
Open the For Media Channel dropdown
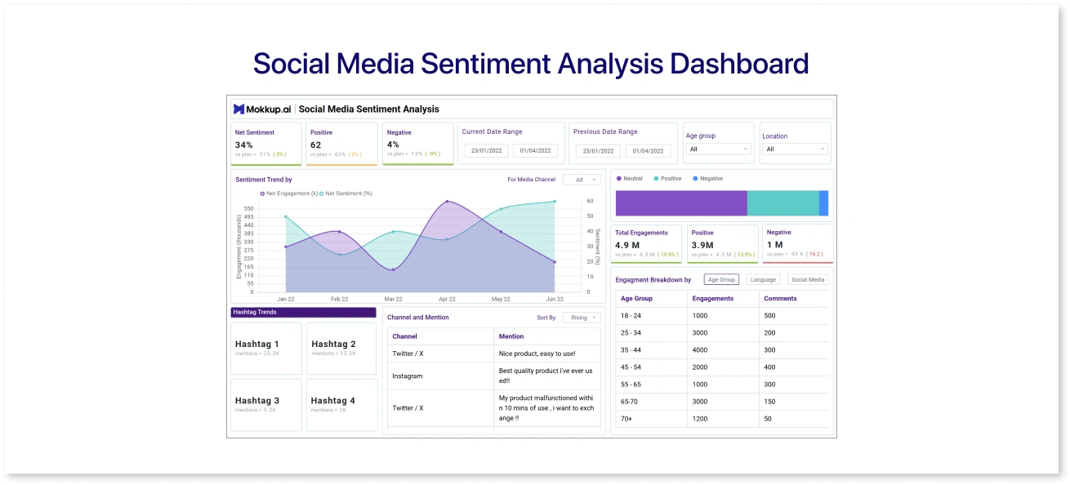click(582, 180)
